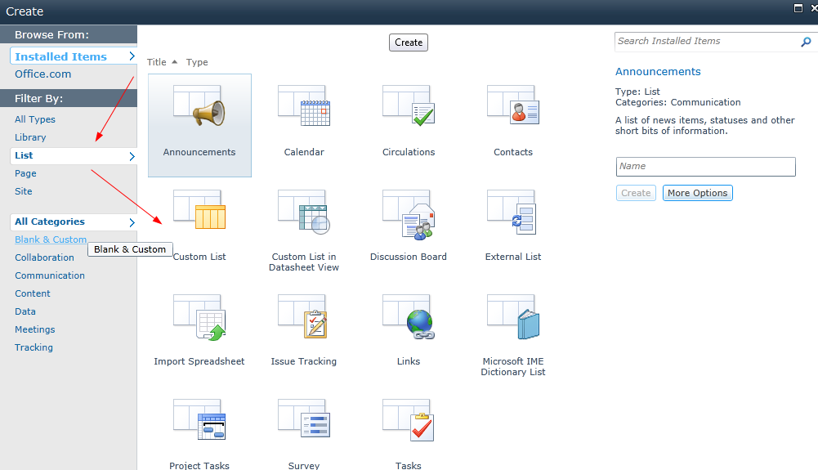Click the top Create button
818x470 pixels.
point(409,43)
